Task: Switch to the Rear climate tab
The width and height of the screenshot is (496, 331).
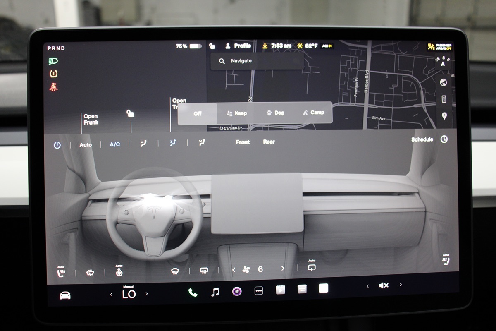Action: pyautogui.click(x=269, y=142)
